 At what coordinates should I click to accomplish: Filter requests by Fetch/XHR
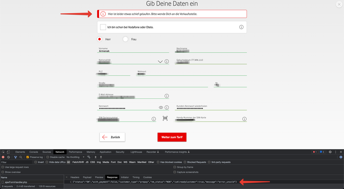[x=78, y=162]
